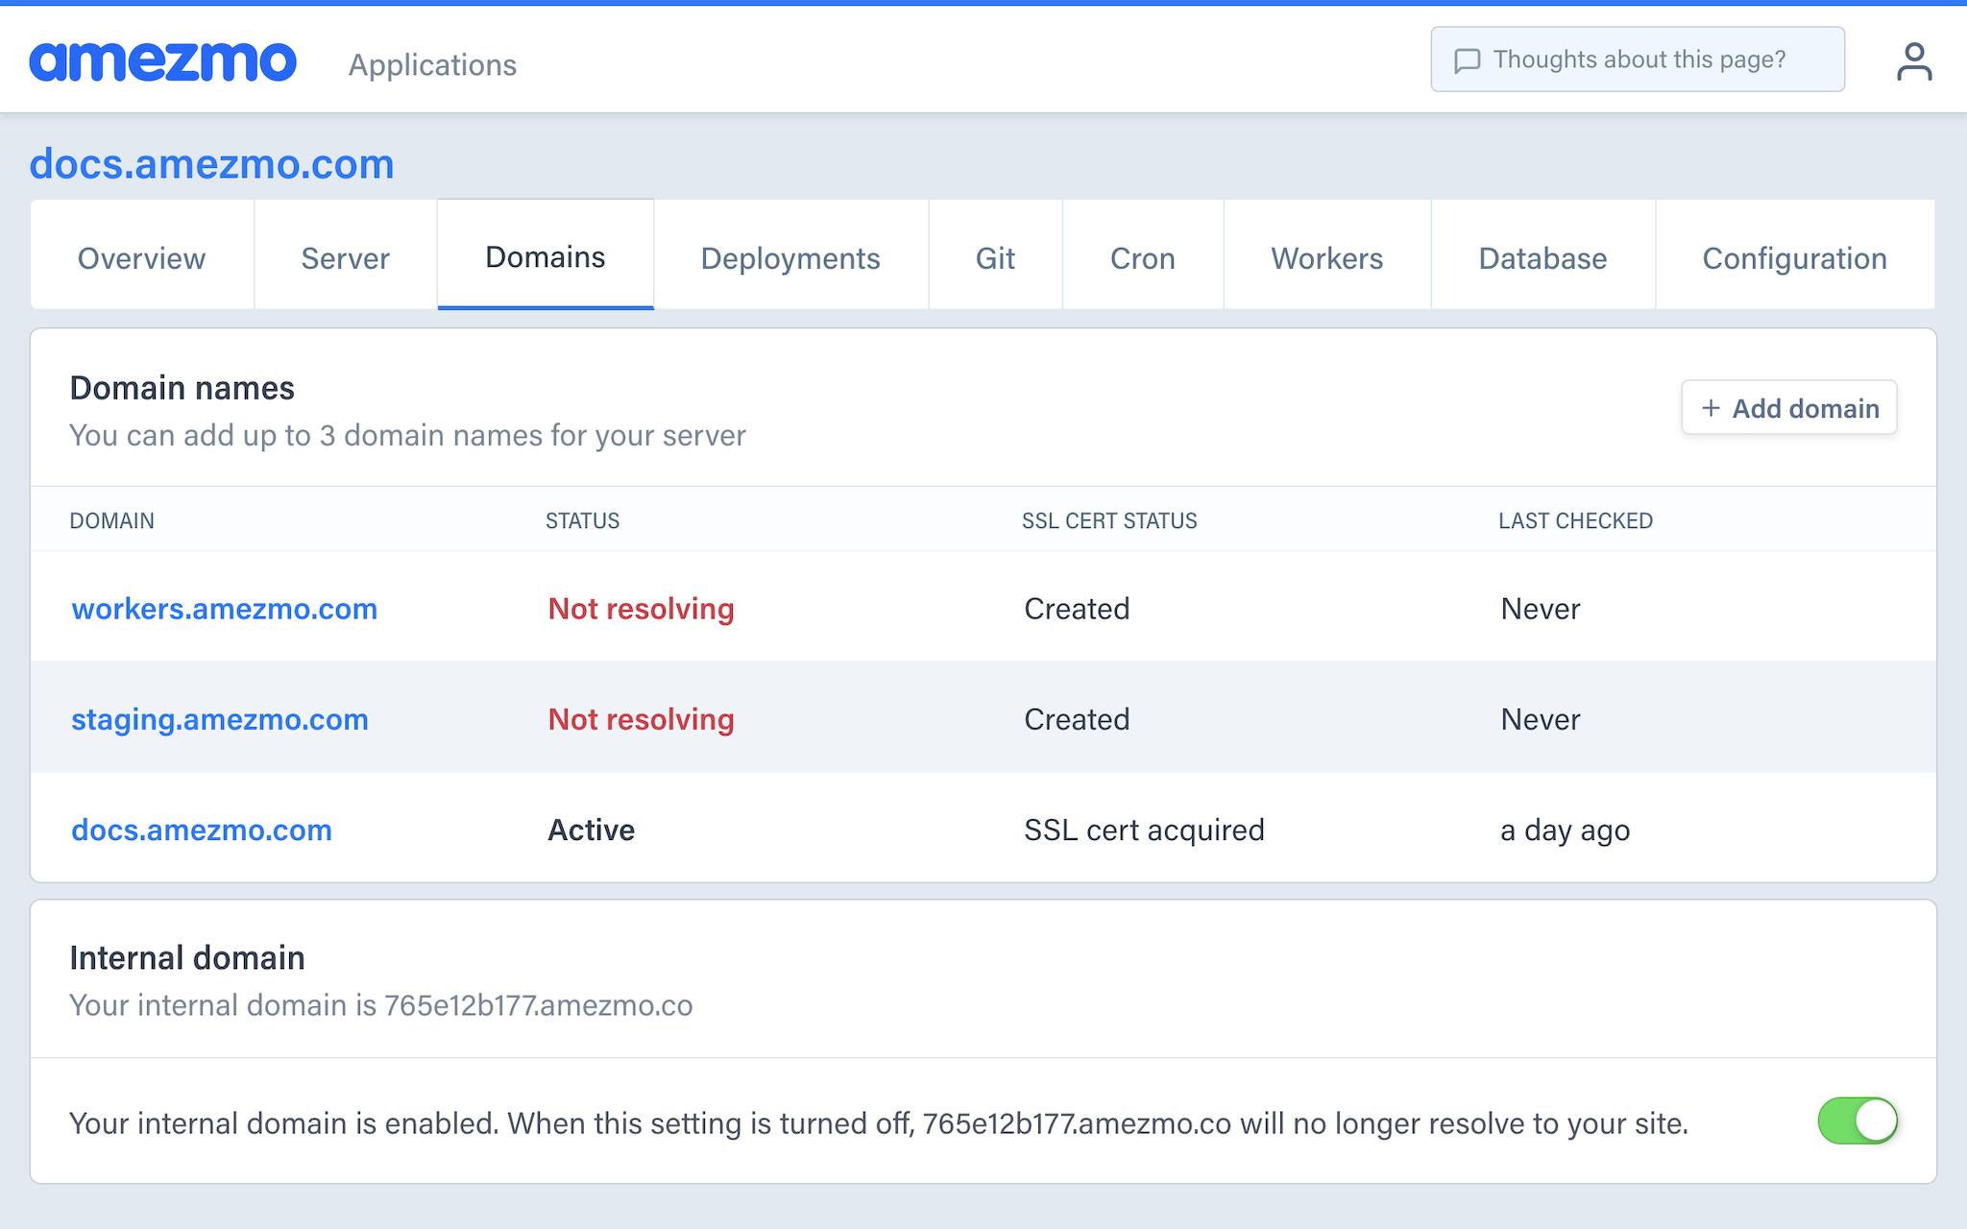Select the Domains tab
Screen dimensions: 1967x1229
[545, 256]
